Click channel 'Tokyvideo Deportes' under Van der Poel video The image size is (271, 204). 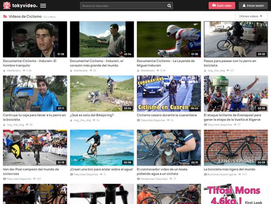(x=19, y=179)
